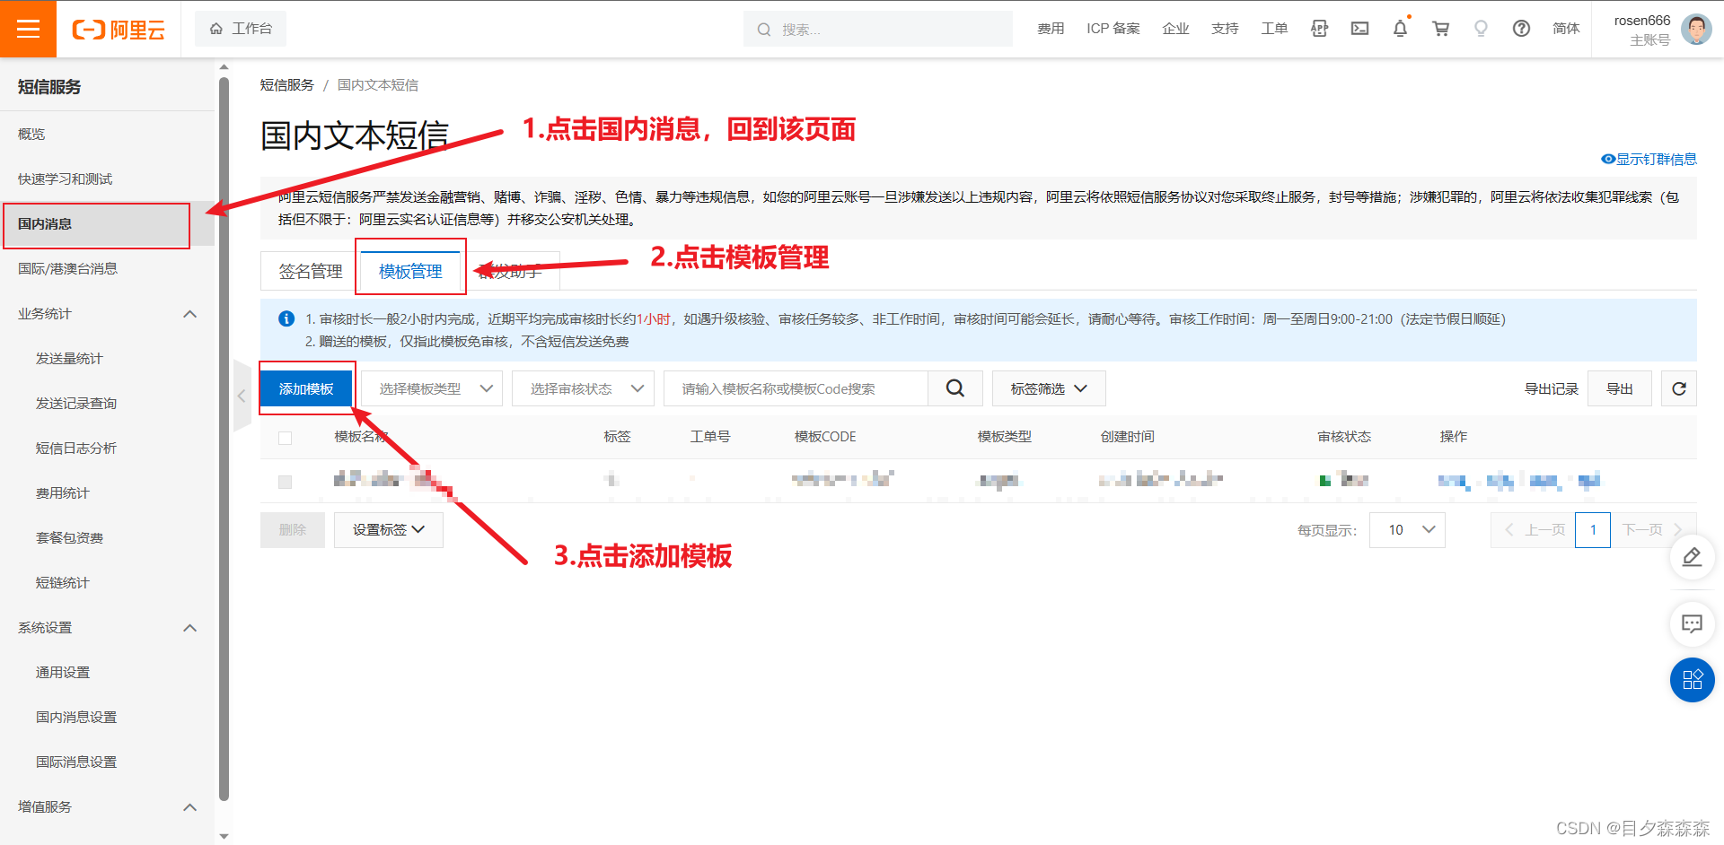This screenshot has width=1724, height=845.
Task: Open the rosen666 account avatar
Action: [x=1696, y=29]
